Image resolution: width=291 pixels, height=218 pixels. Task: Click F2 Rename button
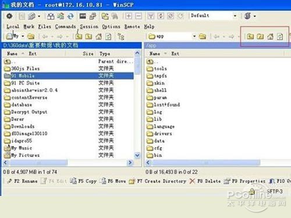tap(22, 181)
